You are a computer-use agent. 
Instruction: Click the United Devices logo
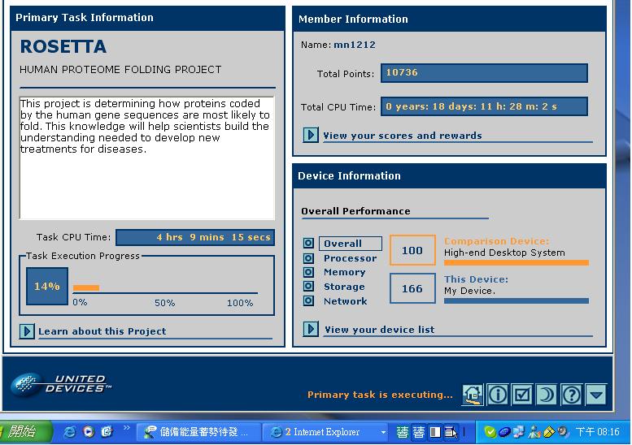point(63,383)
